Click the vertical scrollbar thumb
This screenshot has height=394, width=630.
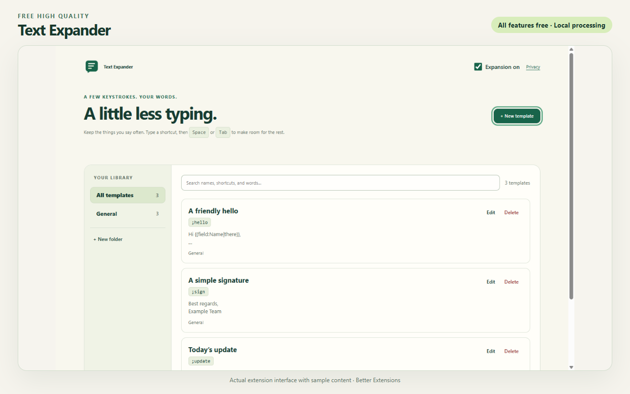click(x=571, y=176)
